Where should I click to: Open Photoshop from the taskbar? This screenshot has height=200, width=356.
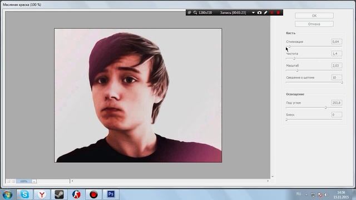click(x=111, y=194)
